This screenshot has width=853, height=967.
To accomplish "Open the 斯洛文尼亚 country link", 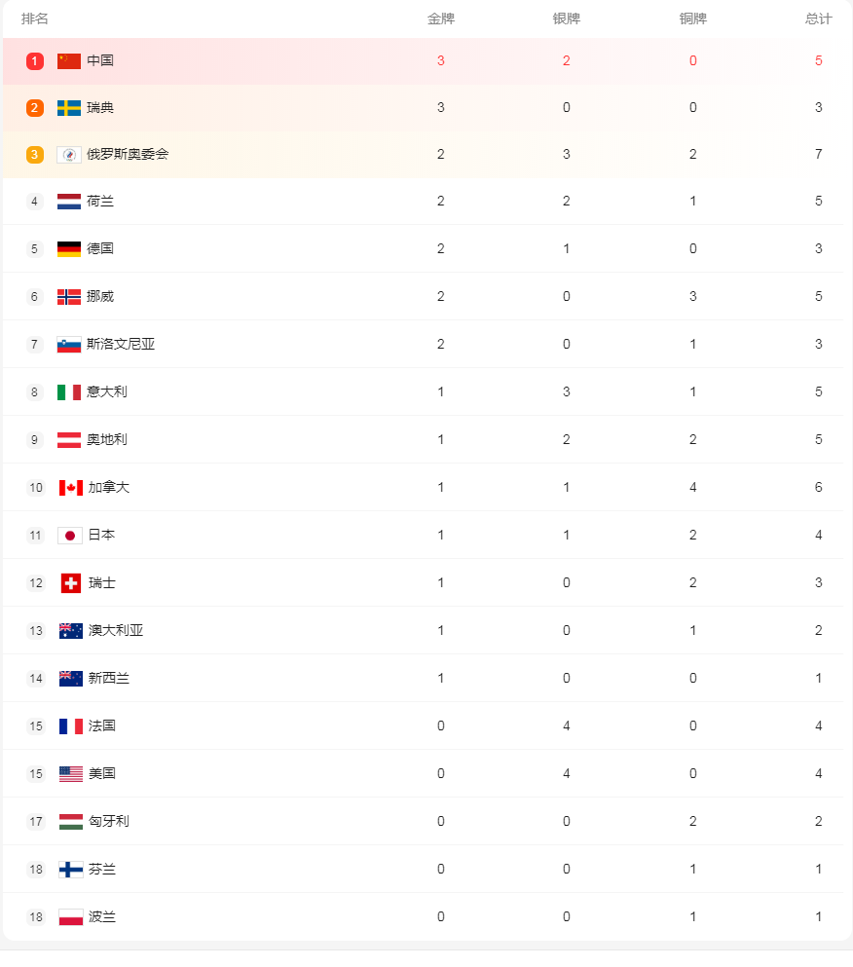I will pos(121,345).
